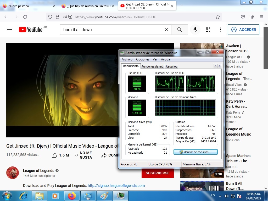Open Firefox library icon
This screenshot has height=201, width=268.
coord(252,17)
